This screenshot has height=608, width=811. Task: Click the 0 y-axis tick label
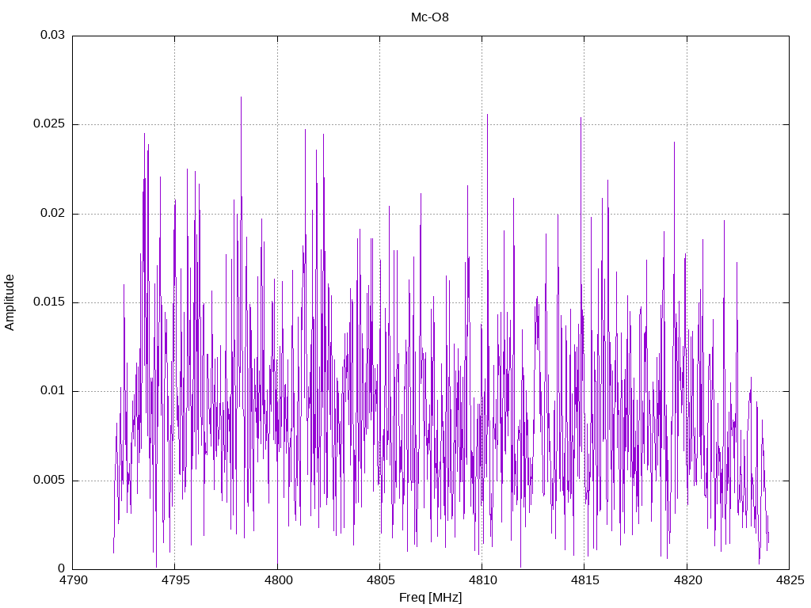click(x=62, y=568)
